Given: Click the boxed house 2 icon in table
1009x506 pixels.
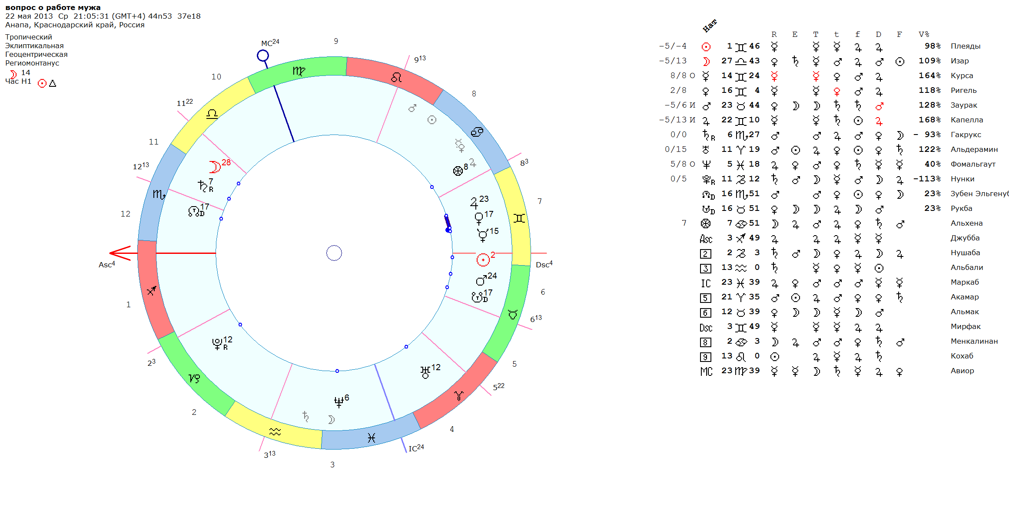Looking at the screenshot, I should click(x=706, y=253).
